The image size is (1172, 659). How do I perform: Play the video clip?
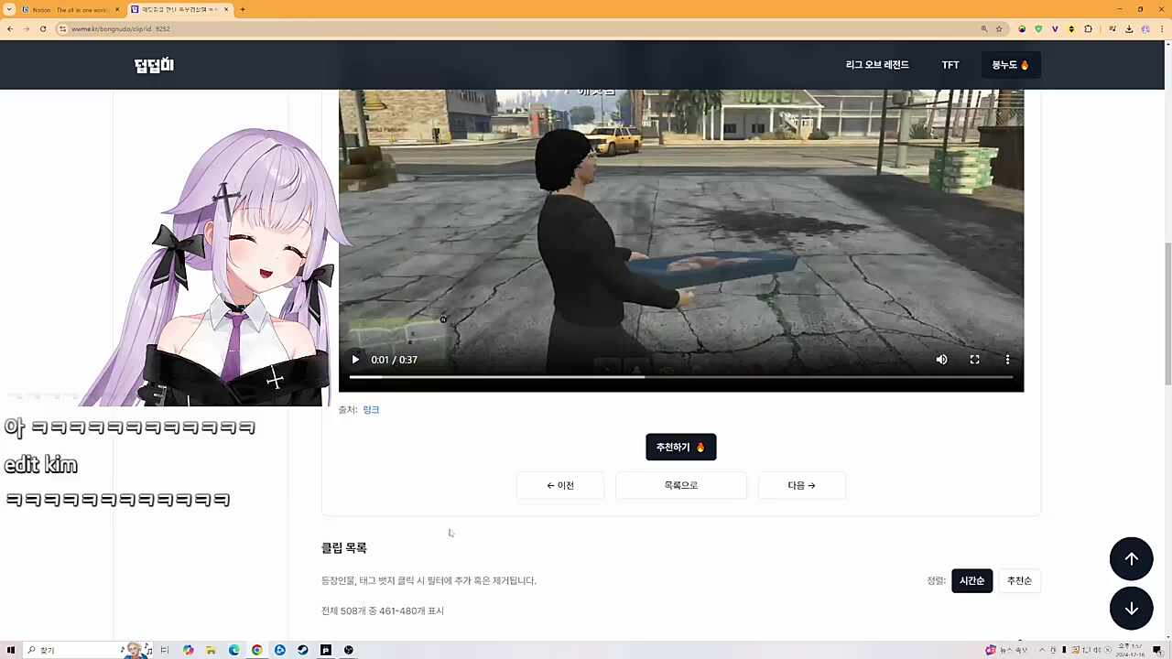[355, 360]
